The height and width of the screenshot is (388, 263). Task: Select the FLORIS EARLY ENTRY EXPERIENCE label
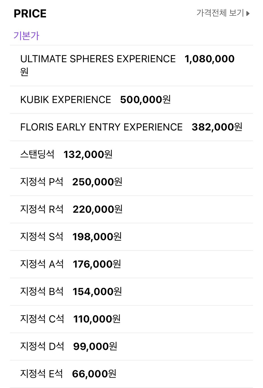(101, 127)
